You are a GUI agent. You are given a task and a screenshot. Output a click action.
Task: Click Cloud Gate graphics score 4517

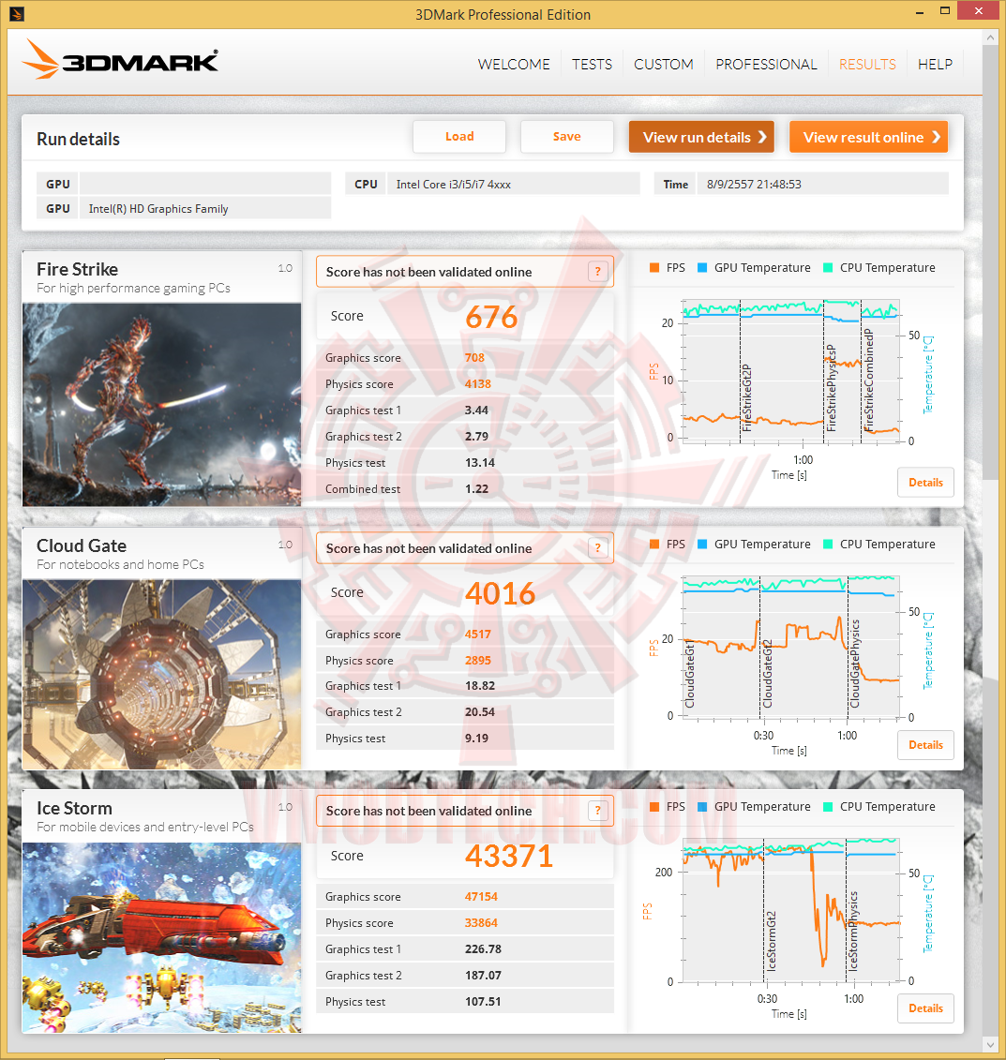[x=478, y=635]
